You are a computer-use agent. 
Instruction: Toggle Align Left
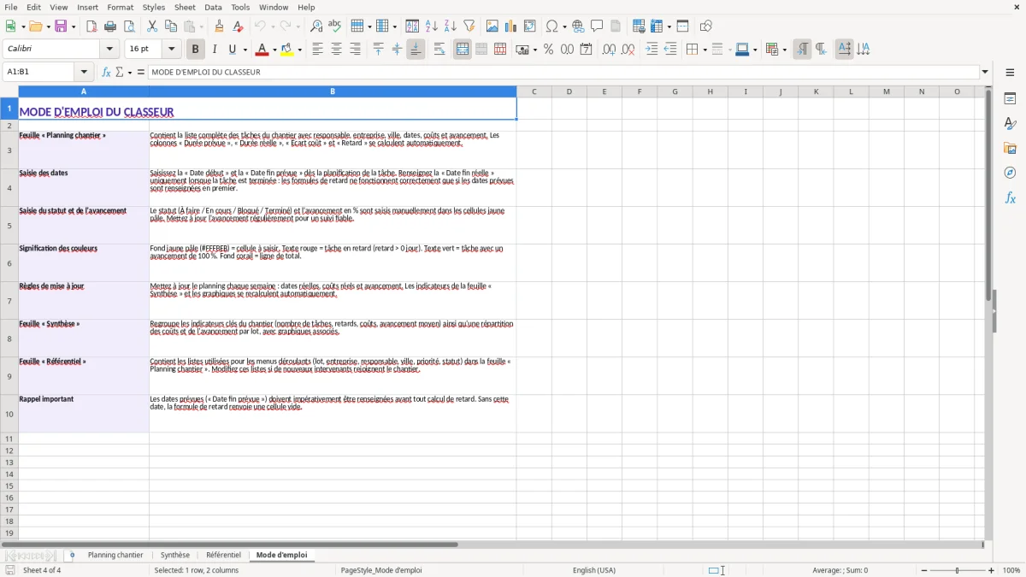tap(317, 50)
